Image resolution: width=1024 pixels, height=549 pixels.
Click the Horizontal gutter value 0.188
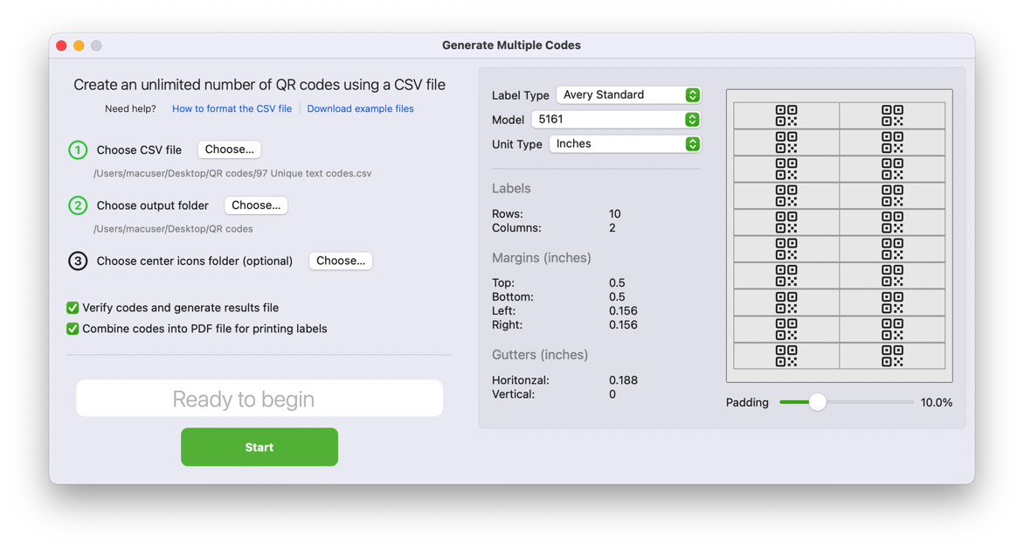(x=623, y=380)
